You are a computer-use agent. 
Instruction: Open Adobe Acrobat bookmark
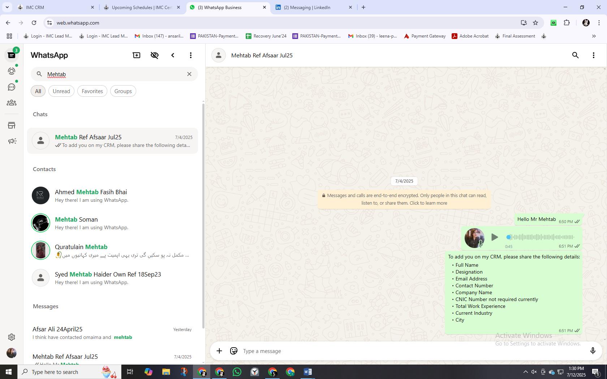point(470,36)
